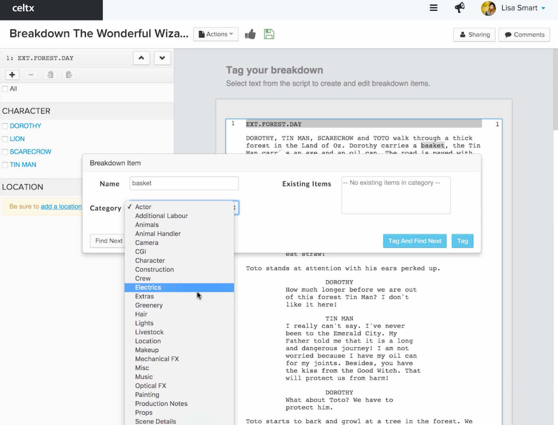Click the next scene chevron arrow
This screenshot has width=558, height=425.
point(162,58)
